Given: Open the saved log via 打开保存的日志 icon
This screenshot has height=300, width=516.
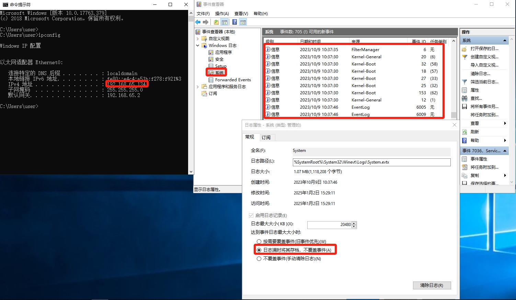Looking at the screenshot, I should point(464,48).
